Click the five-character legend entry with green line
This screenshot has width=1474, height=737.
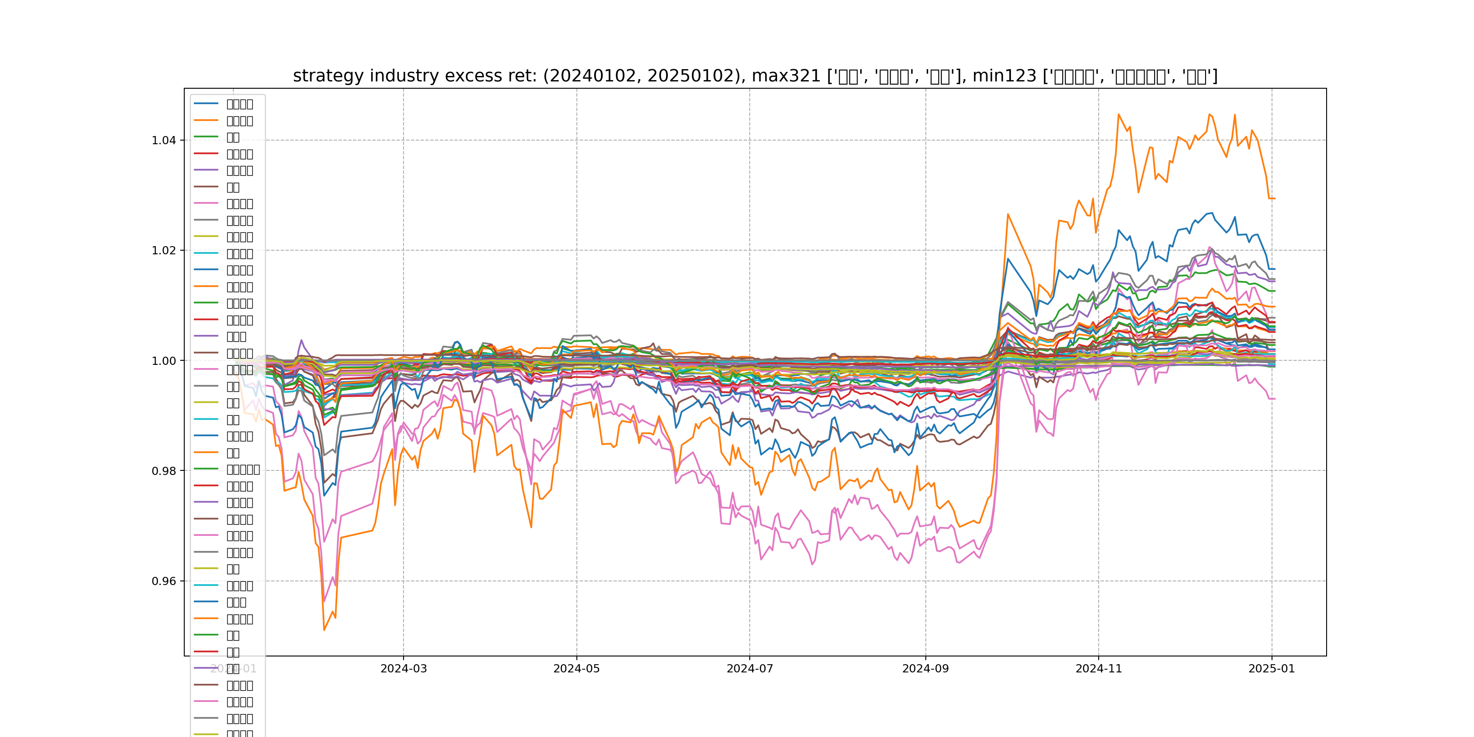[242, 469]
